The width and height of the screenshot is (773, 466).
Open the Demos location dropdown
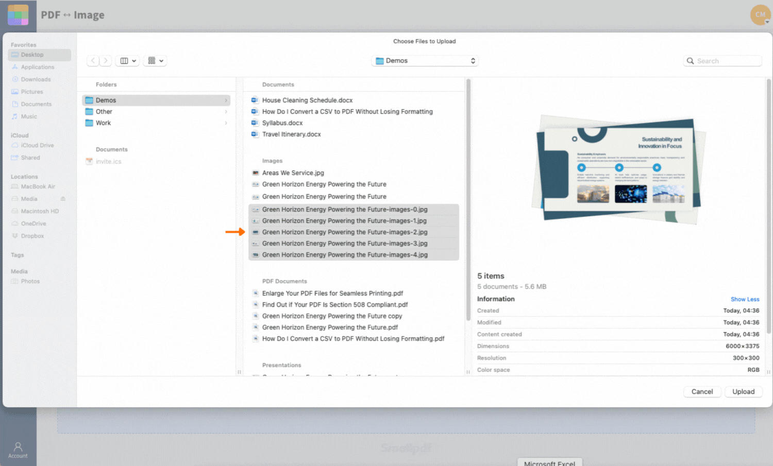tap(425, 60)
